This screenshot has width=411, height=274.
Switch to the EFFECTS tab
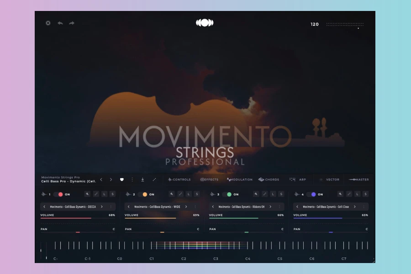[209, 179]
